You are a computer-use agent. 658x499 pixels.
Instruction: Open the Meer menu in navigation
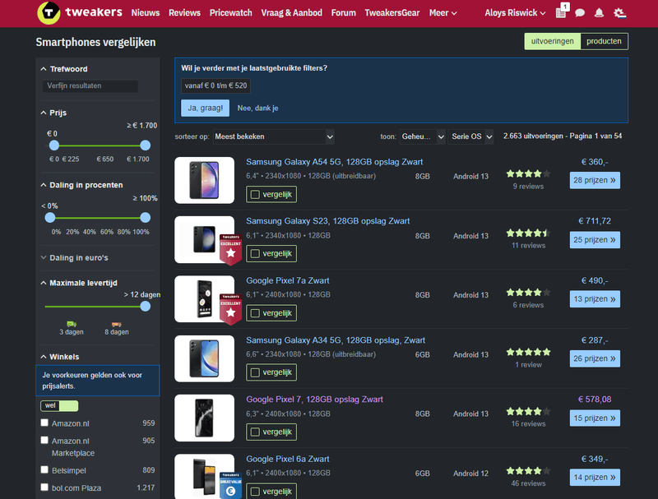pyautogui.click(x=443, y=13)
